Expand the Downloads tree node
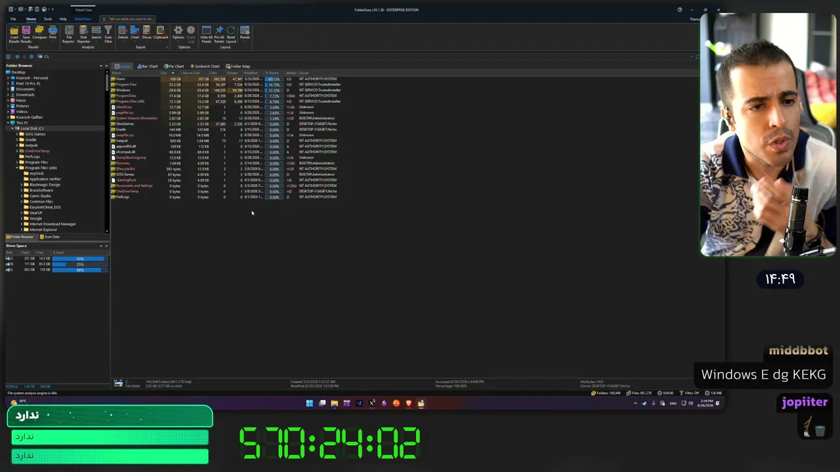This screenshot has width=840, height=472. pos(9,94)
